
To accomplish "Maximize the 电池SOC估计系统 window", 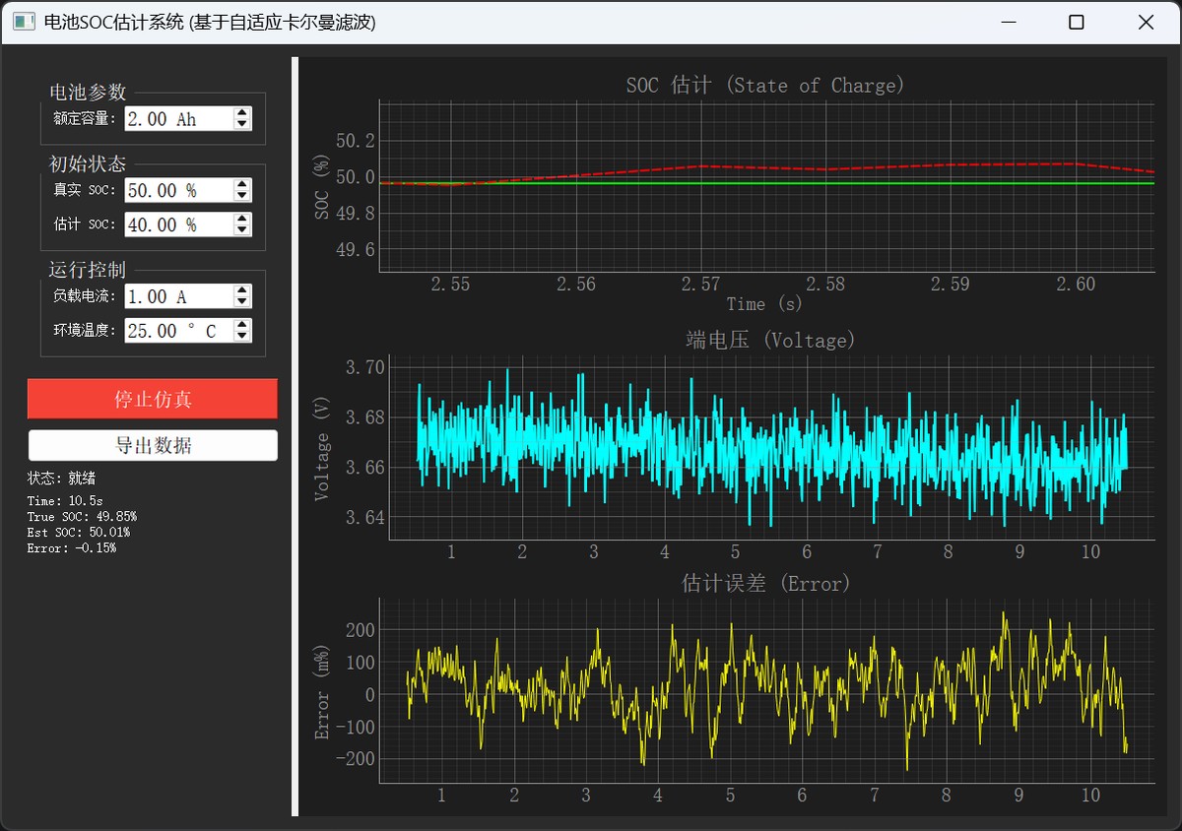I will pyautogui.click(x=1077, y=22).
